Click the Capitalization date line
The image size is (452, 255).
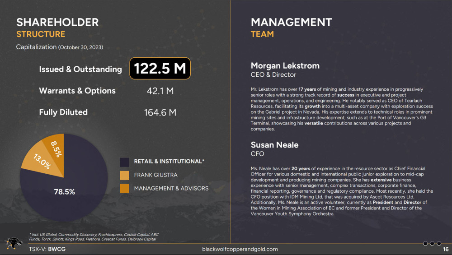59,47
